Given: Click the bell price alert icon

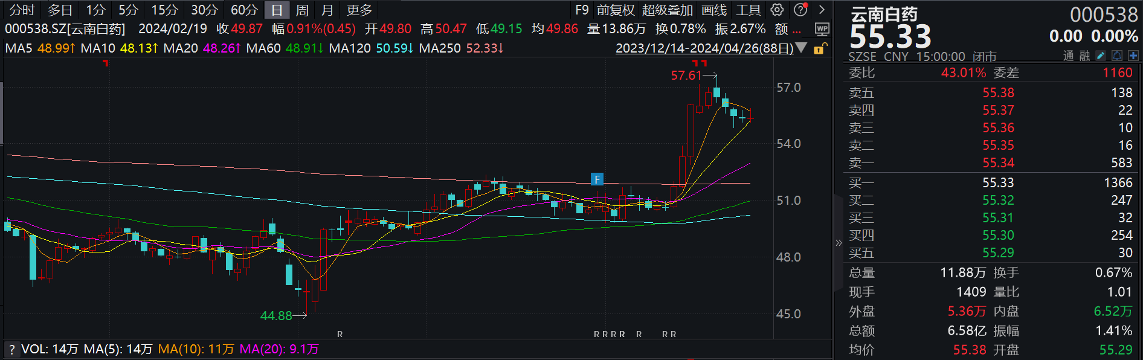Looking at the screenshot, I should pos(1117,56).
